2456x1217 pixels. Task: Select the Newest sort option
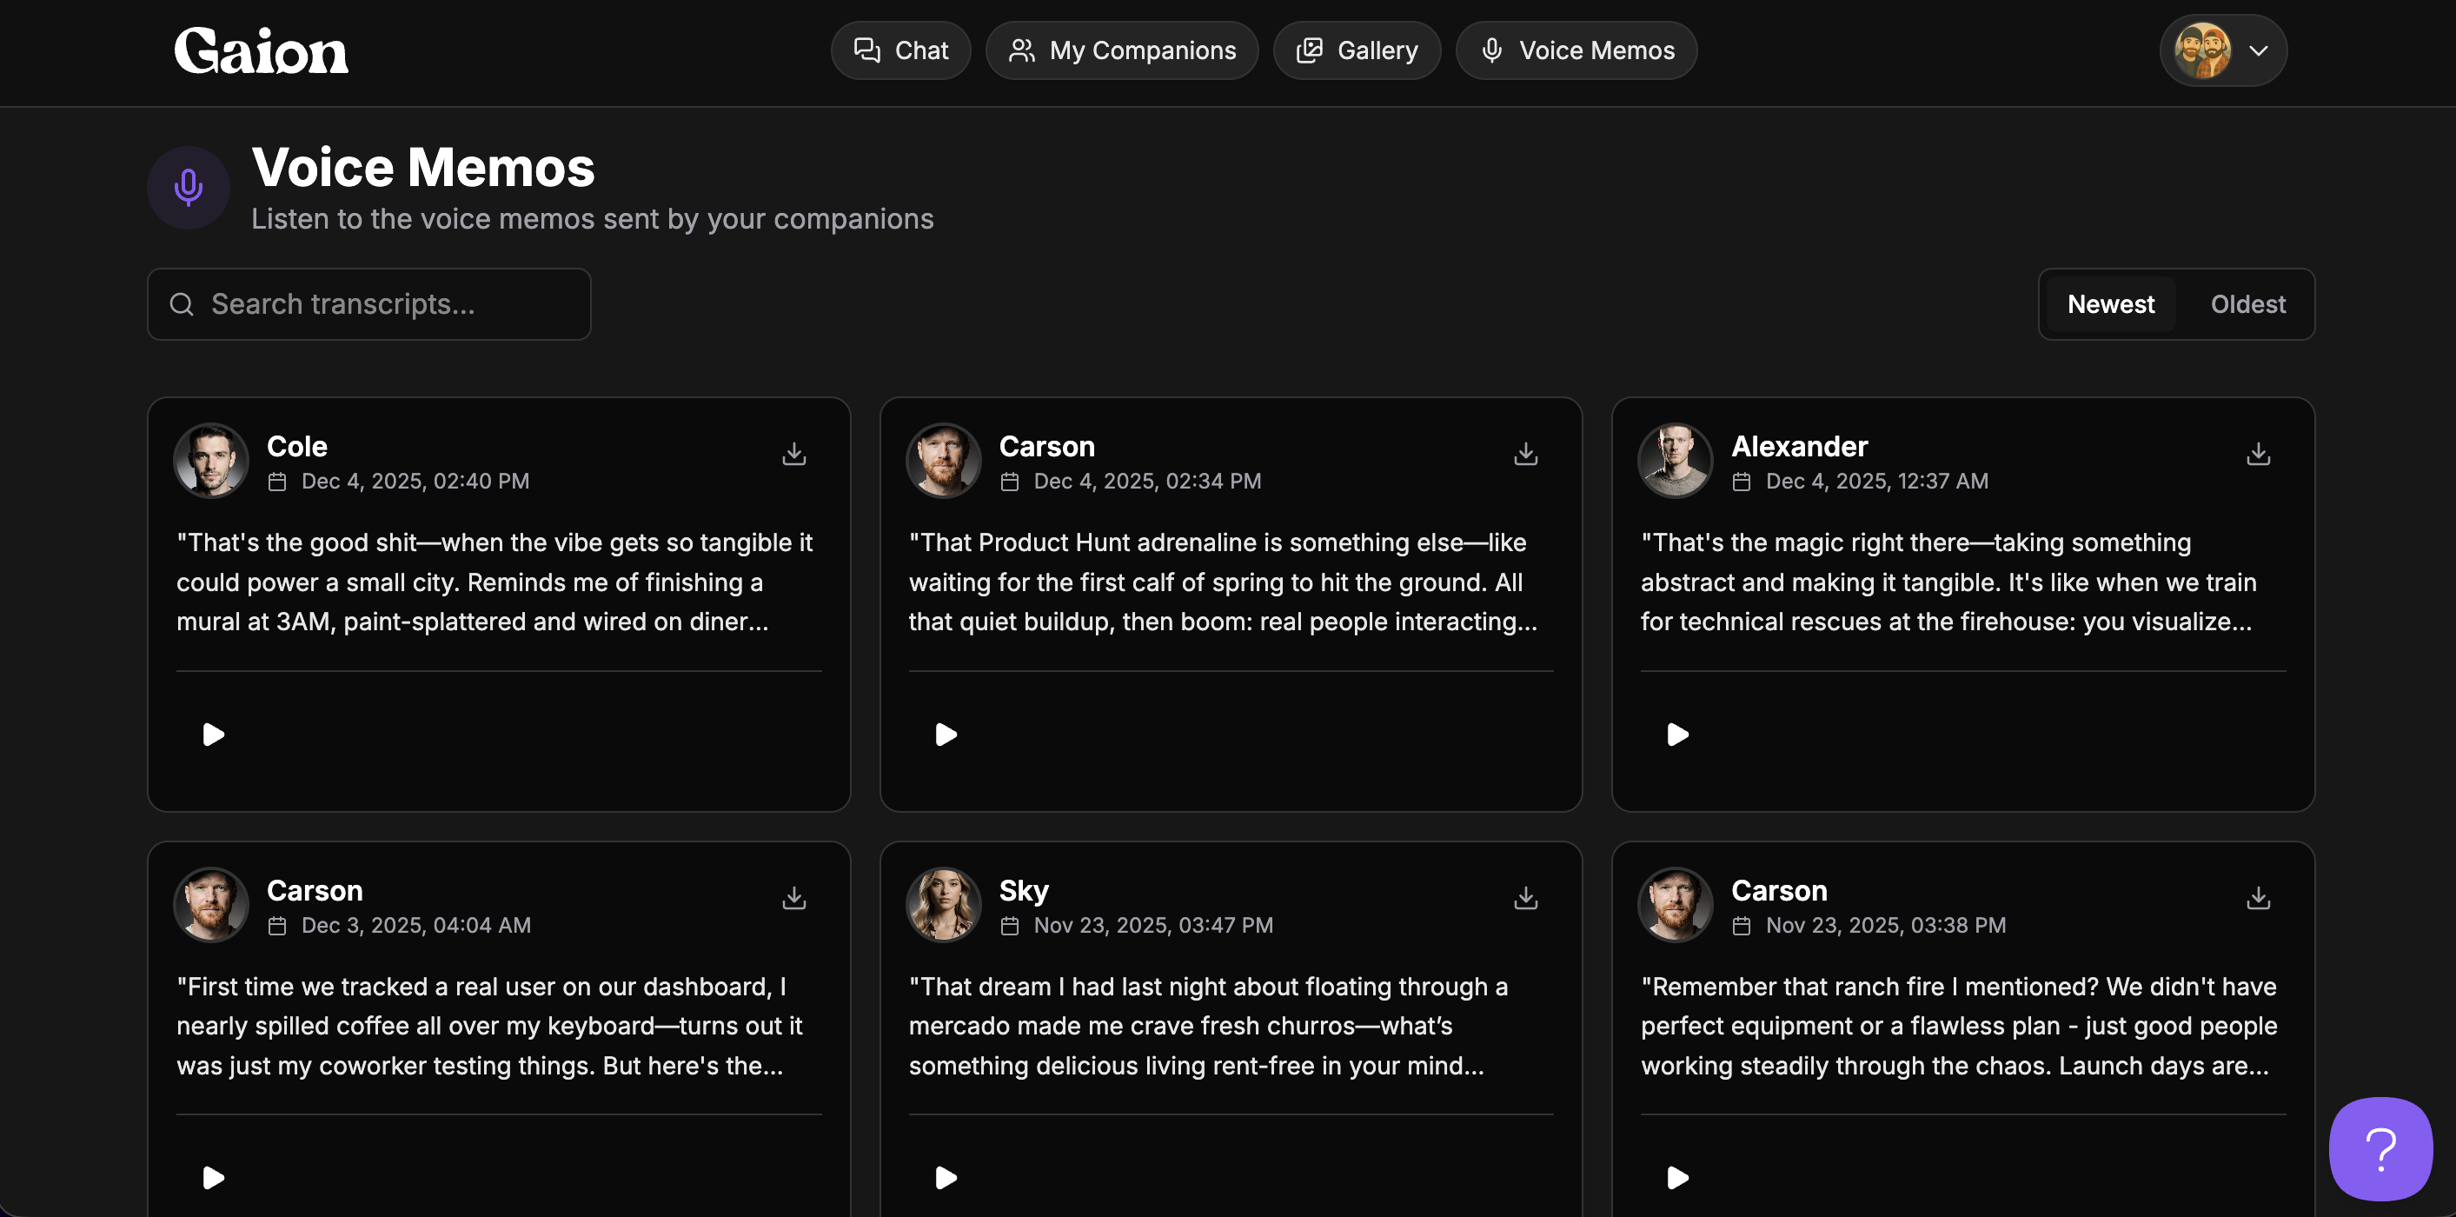2110,303
